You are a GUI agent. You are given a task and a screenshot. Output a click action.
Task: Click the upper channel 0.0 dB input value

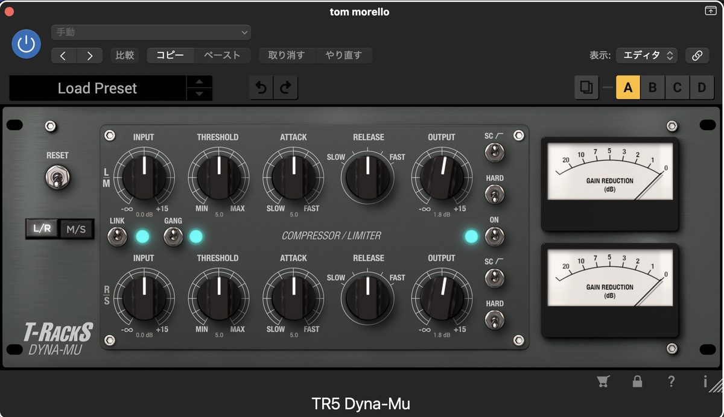click(x=144, y=215)
